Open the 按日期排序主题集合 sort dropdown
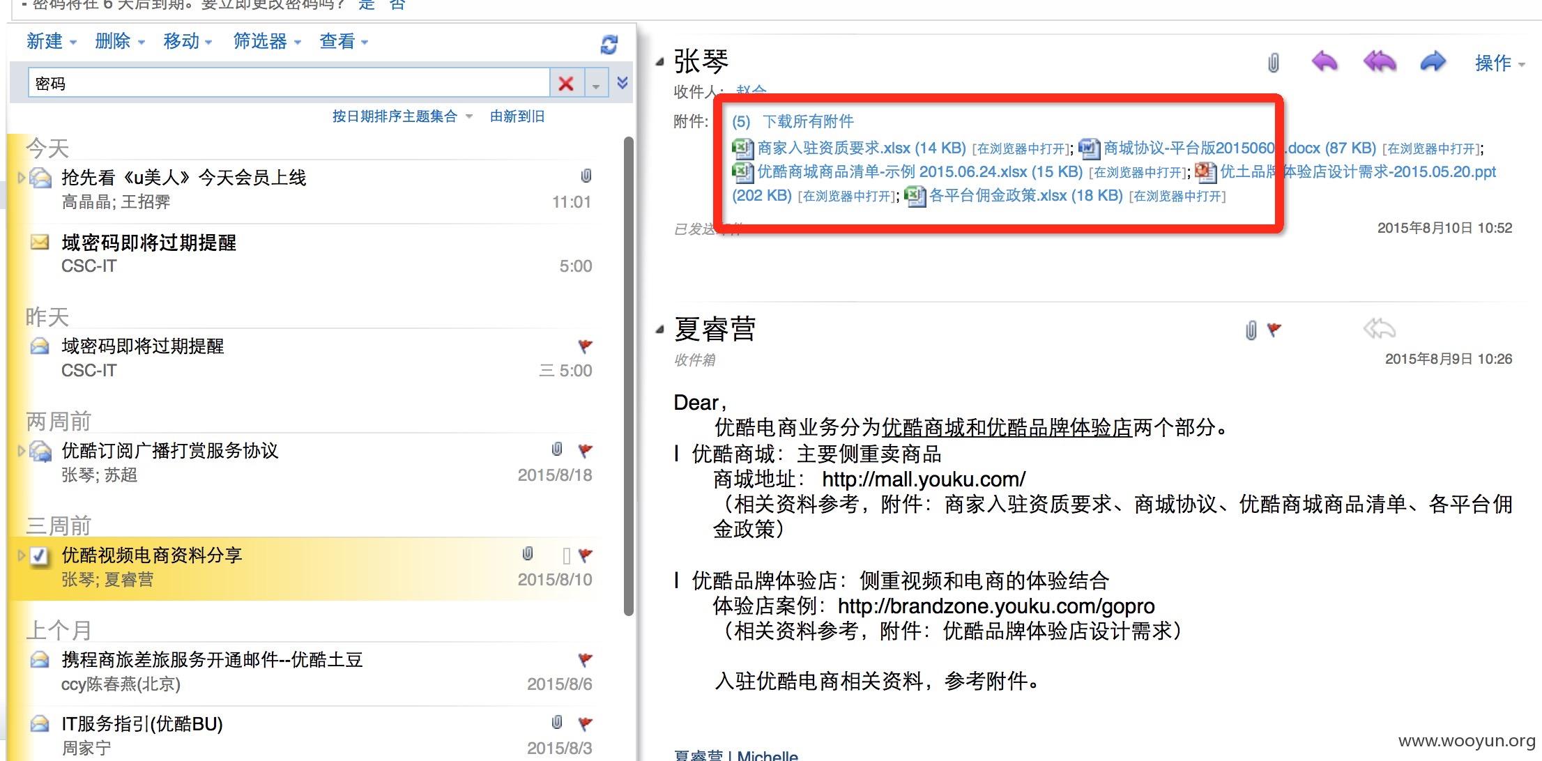The image size is (1542, 761). (402, 116)
